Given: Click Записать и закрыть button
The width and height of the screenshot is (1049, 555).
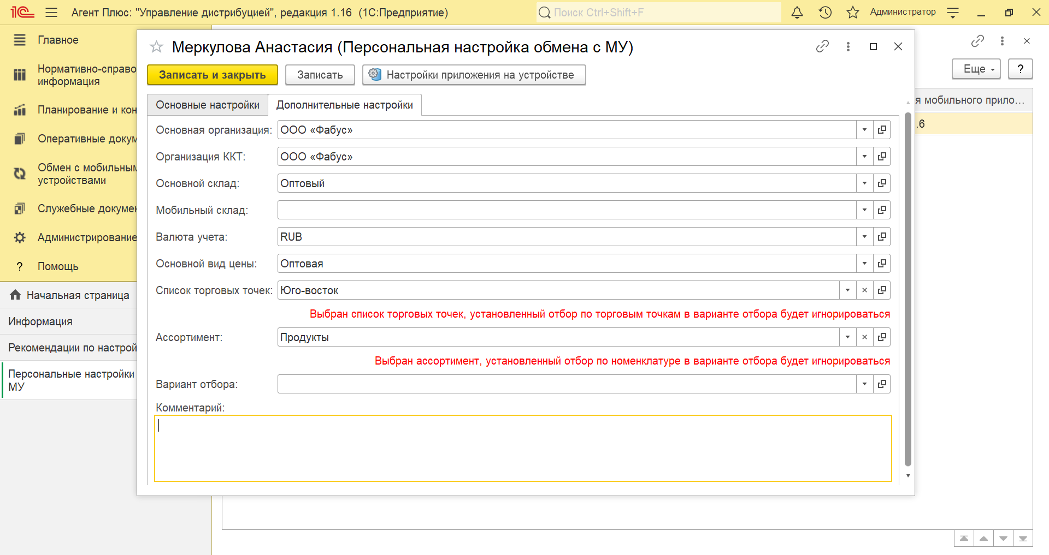Looking at the screenshot, I should 213,75.
